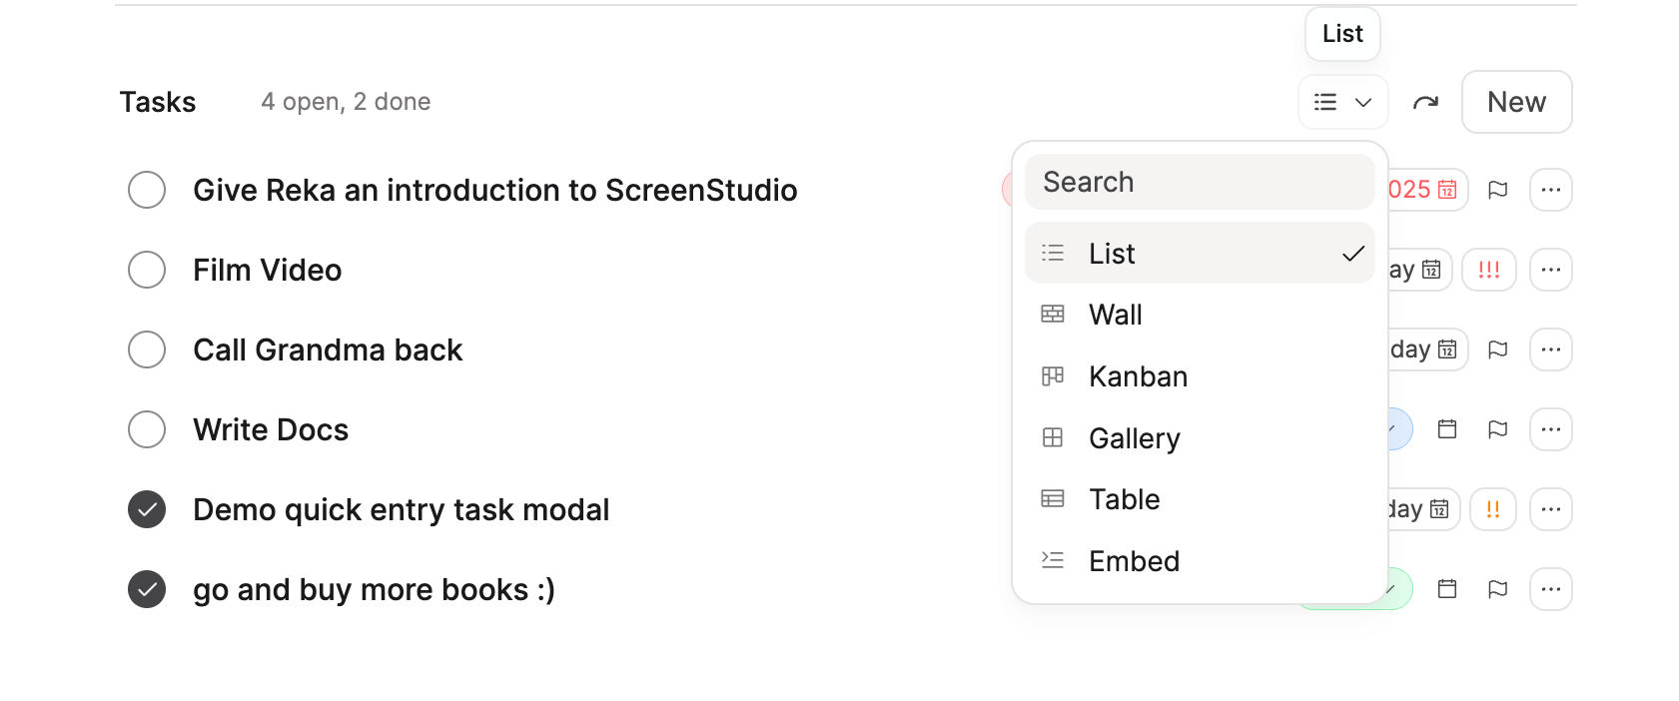
Task: Click the flag icon on the Call Grandma back row
Action: click(1497, 350)
